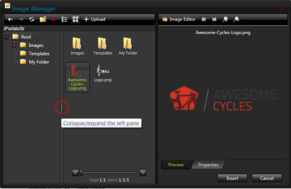This screenshot has width=291, height=189.
Task: Click the Insert button
Action: [232, 178]
